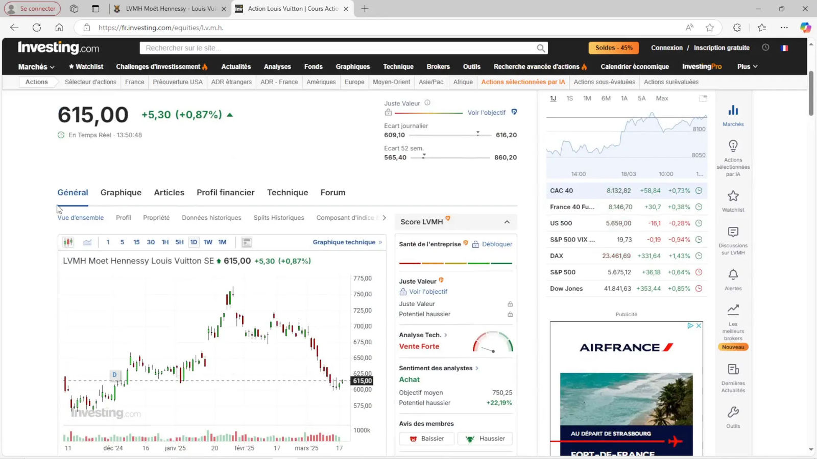This screenshot has width=817, height=459.
Task: Open the browser favorites list
Action: click(x=762, y=28)
